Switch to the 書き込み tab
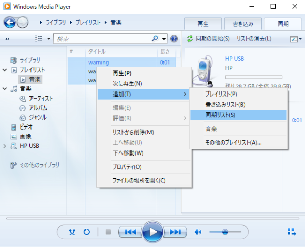 coord(243,24)
